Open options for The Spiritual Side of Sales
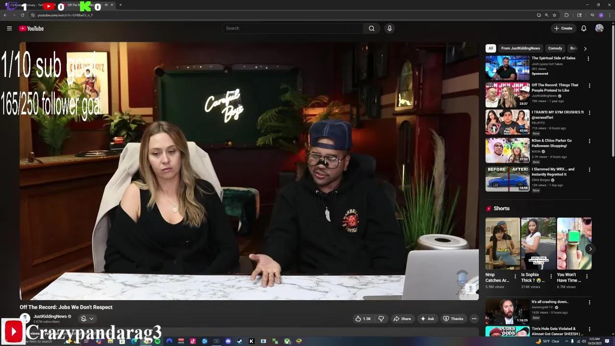Image resolution: width=615 pixels, height=346 pixels. [588, 59]
